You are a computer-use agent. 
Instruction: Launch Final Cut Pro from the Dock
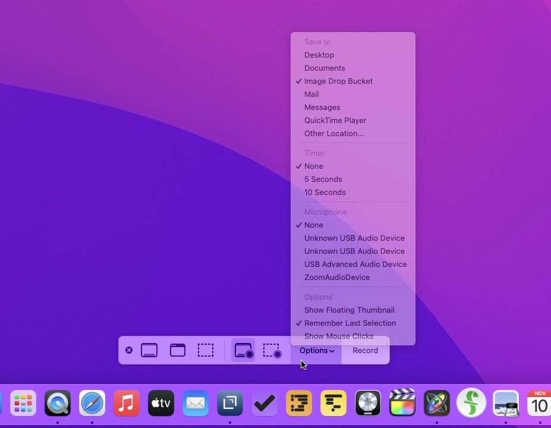tap(402, 403)
